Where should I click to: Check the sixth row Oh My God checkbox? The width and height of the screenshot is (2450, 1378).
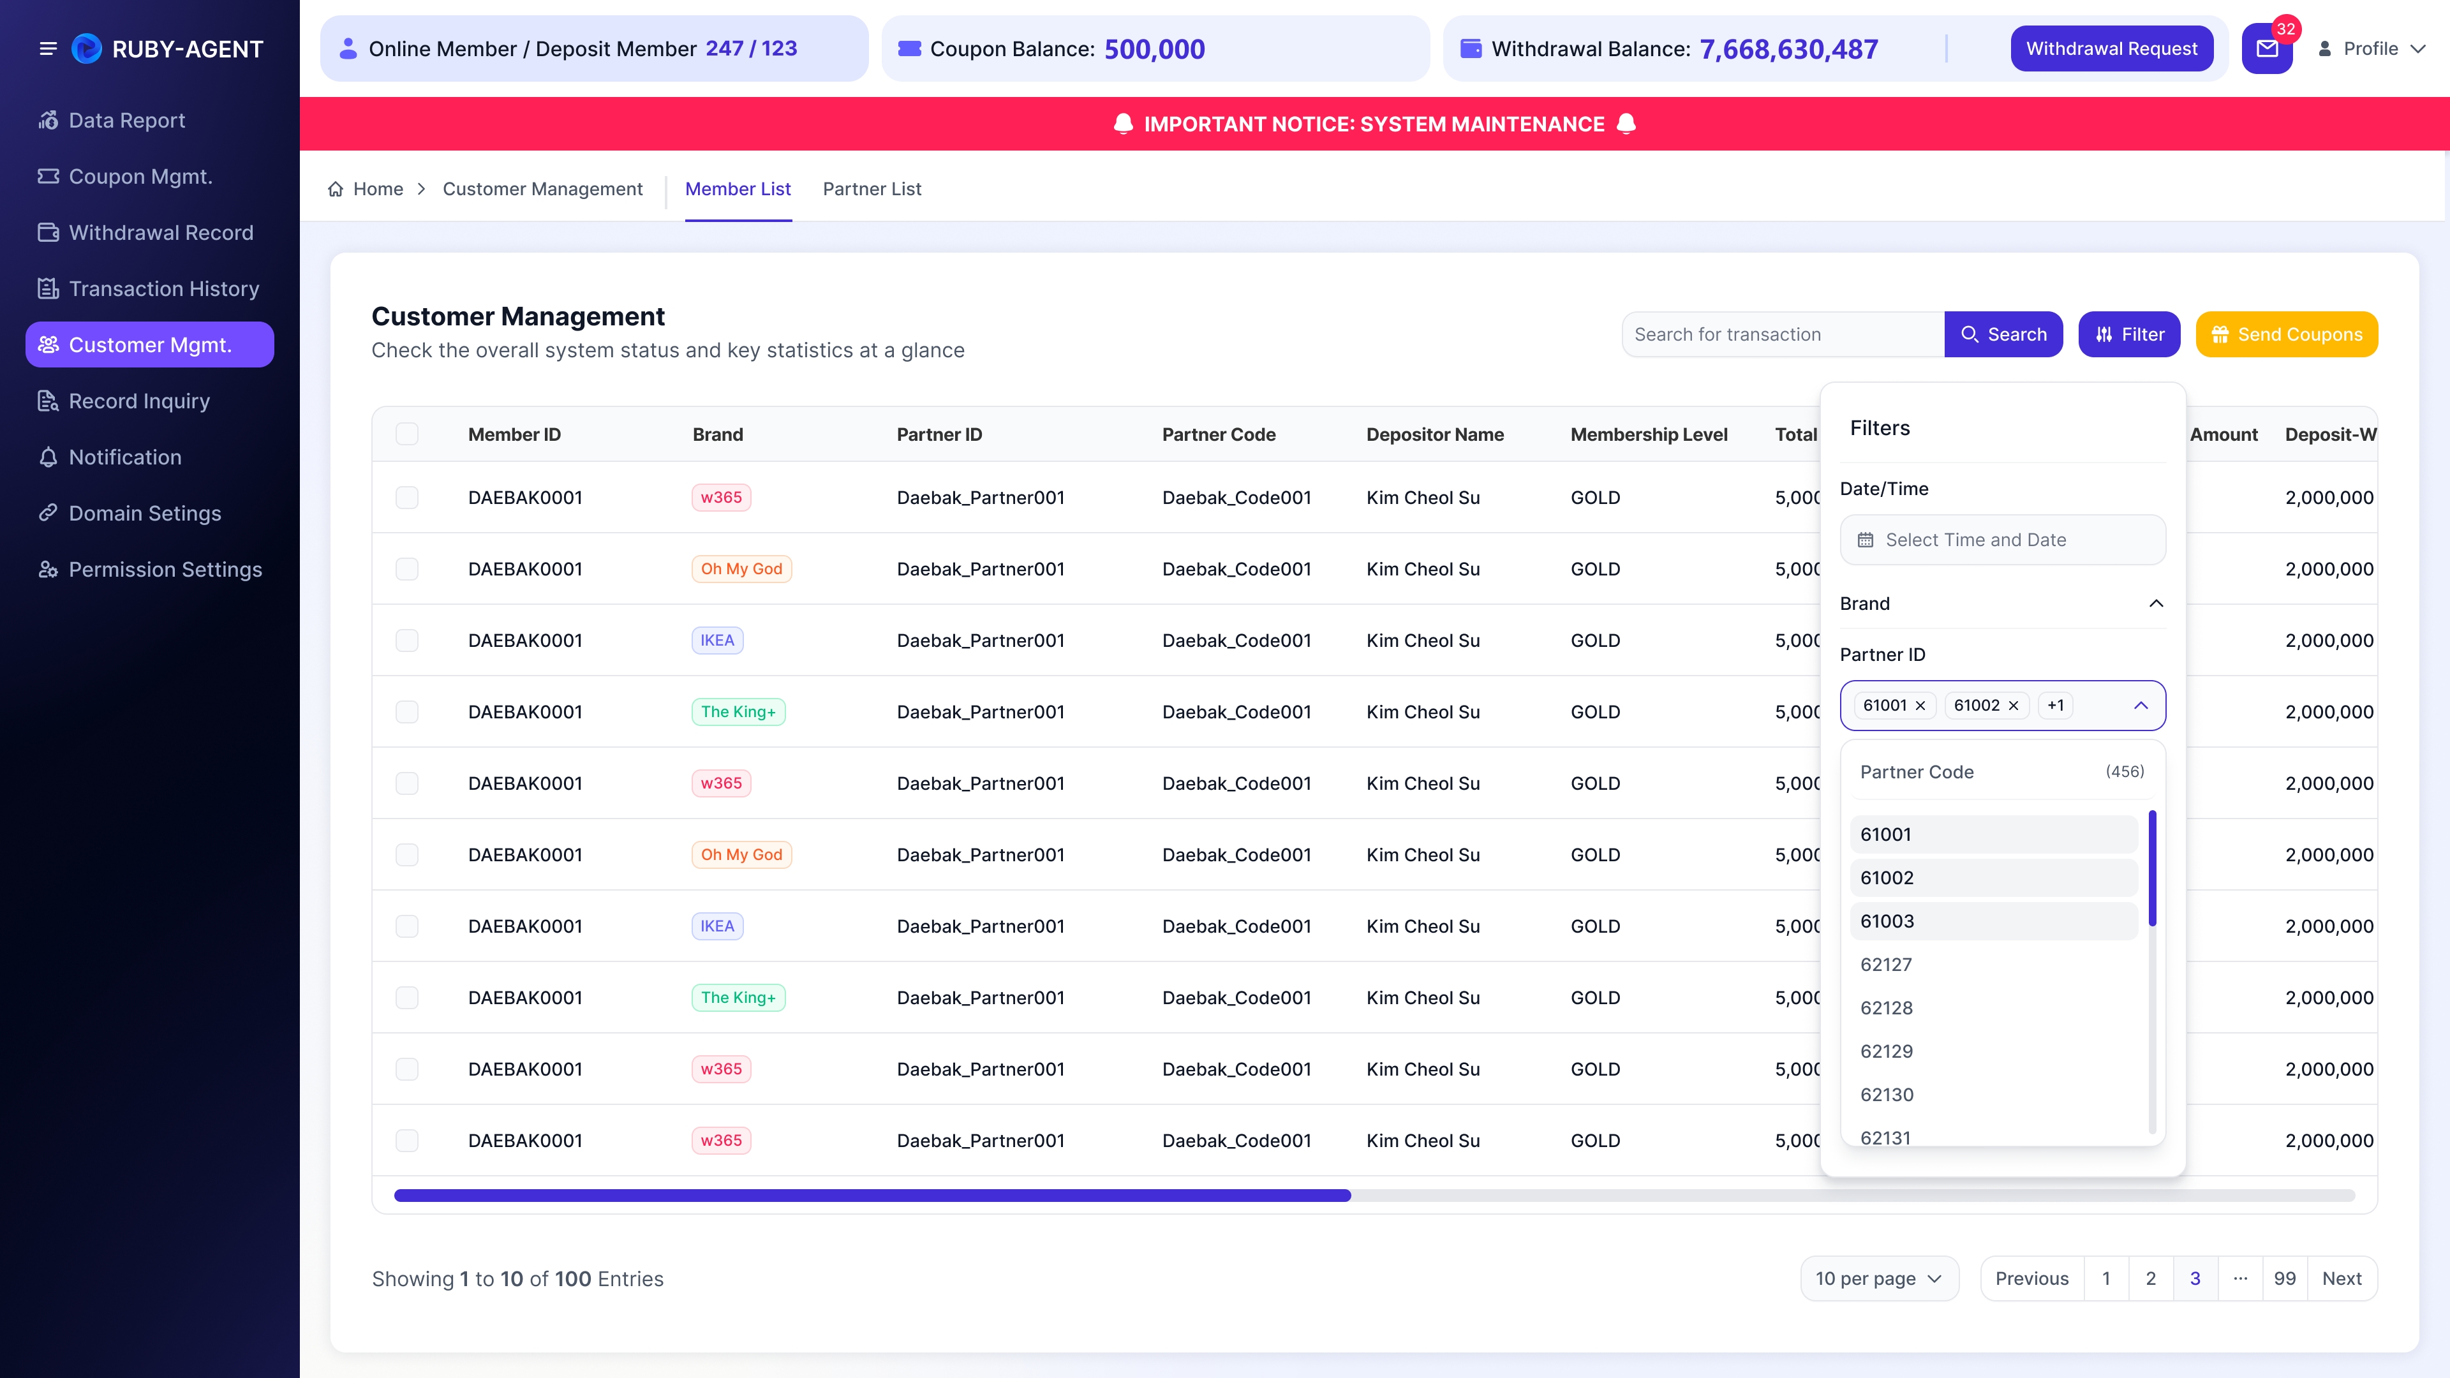[407, 855]
